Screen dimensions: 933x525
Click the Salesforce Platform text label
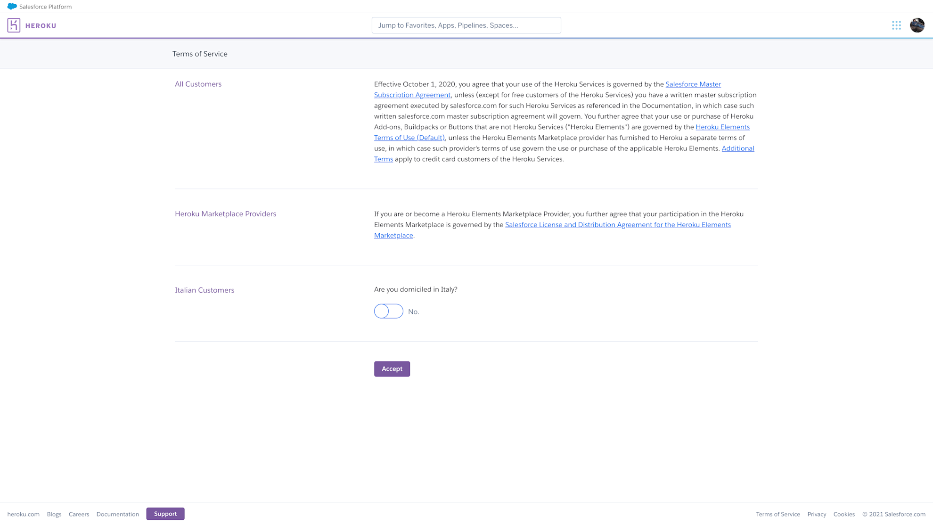click(45, 7)
